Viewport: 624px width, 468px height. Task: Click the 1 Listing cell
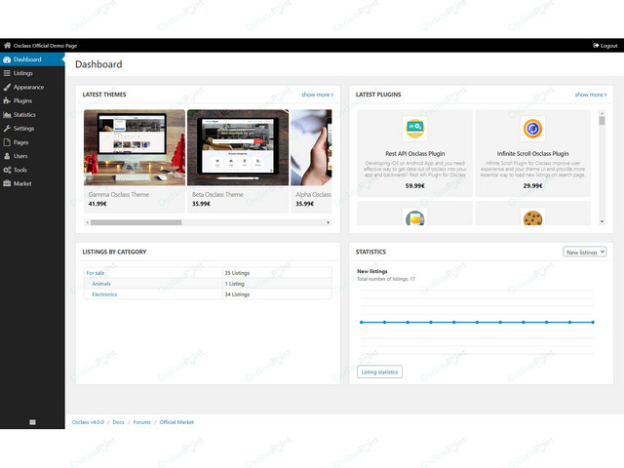coord(277,284)
